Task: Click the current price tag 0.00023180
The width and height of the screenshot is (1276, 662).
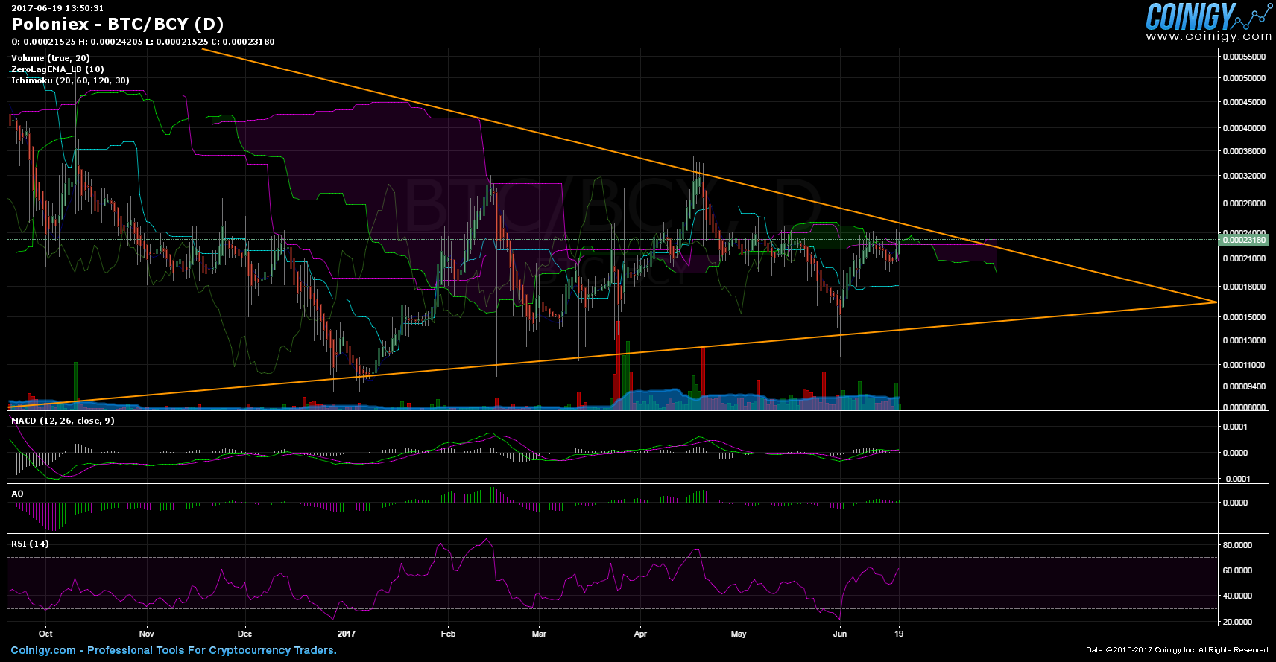Action: coord(1243,240)
